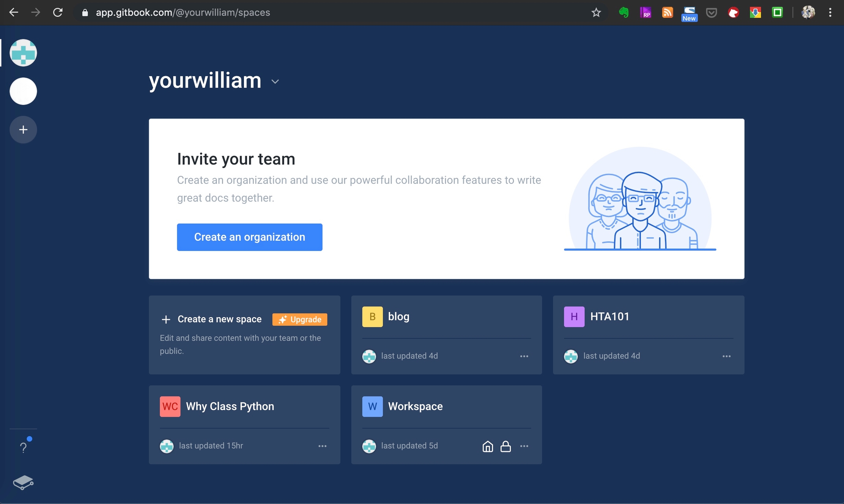Open the white organization circle in sidebar
The width and height of the screenshot is (844, 504).
click(23, 91)
